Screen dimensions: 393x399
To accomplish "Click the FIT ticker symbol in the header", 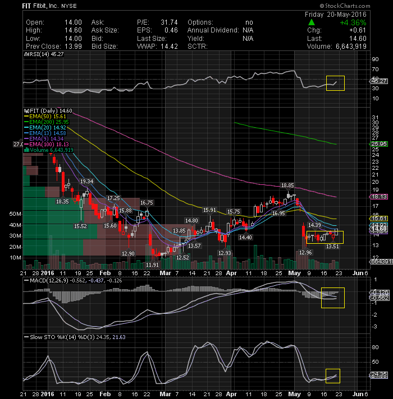I will 26,6.
